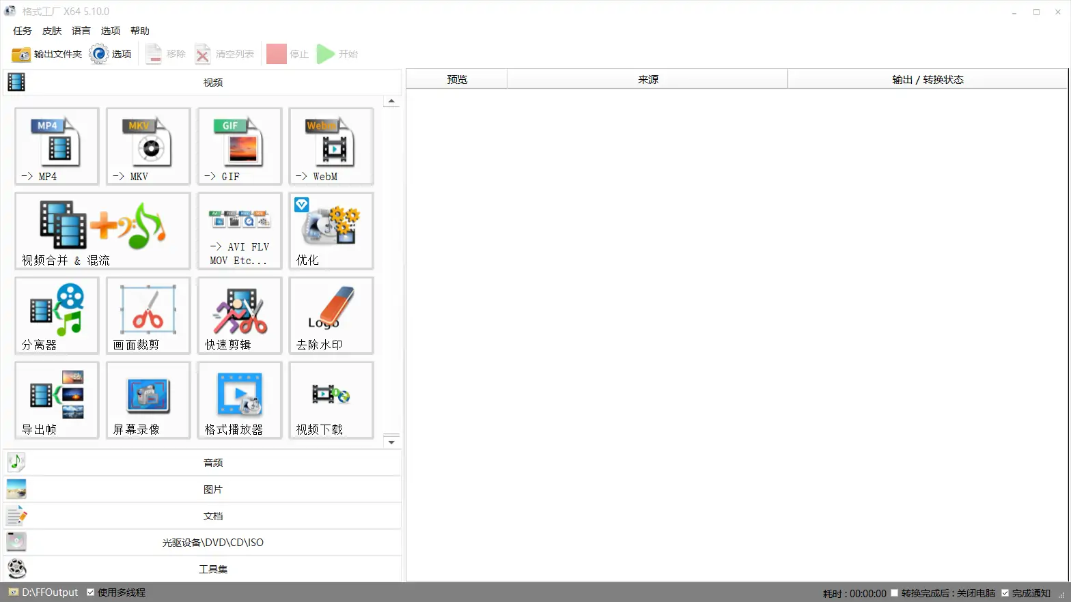Open the Task (任务) menu
The width and height of the screenshot is (1071, 602).
[x=22, y=31]
